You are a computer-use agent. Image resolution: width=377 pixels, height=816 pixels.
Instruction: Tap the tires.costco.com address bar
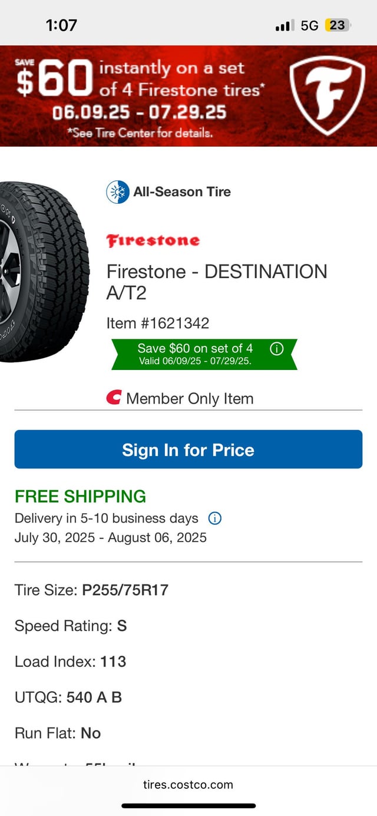(188, 784)
